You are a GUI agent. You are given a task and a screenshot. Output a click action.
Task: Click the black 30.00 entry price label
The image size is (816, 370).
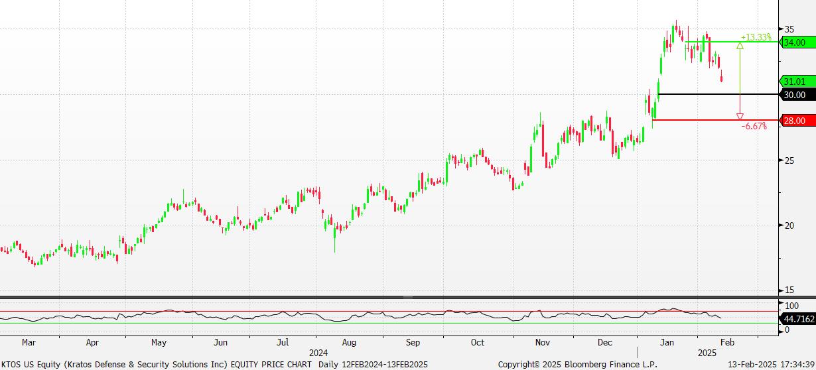[797, 94]
